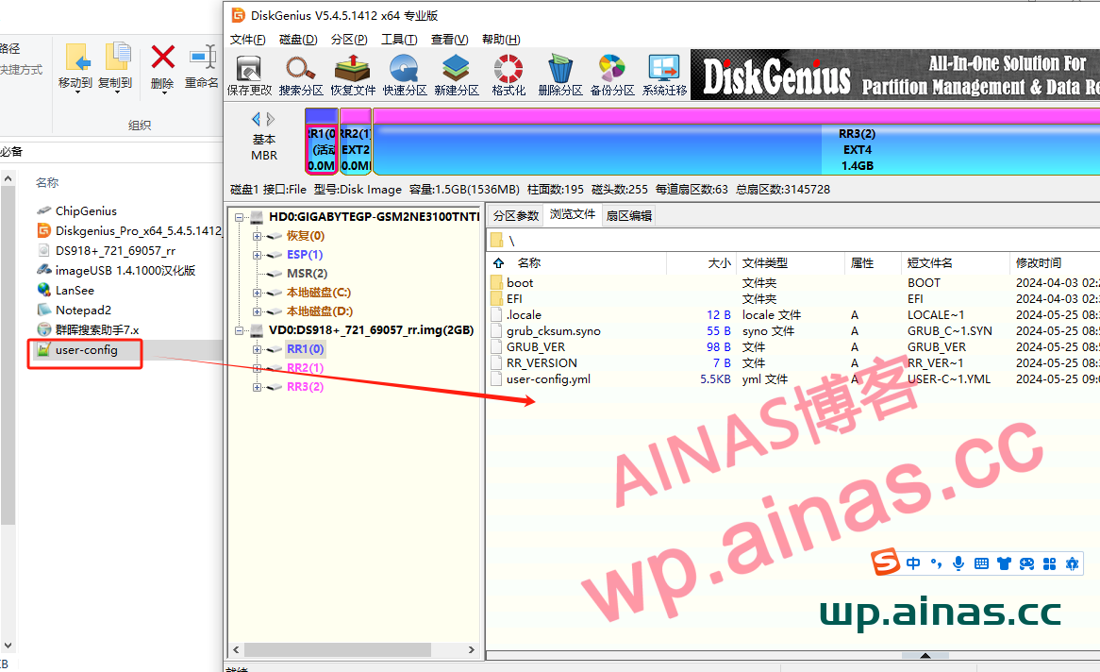
Task: Click Rename (重命名) in Explorer ribbon
Action: [x=202, y=66]
